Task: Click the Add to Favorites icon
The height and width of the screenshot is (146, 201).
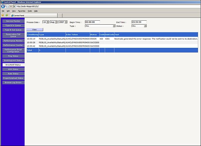Action: point(6,15)
